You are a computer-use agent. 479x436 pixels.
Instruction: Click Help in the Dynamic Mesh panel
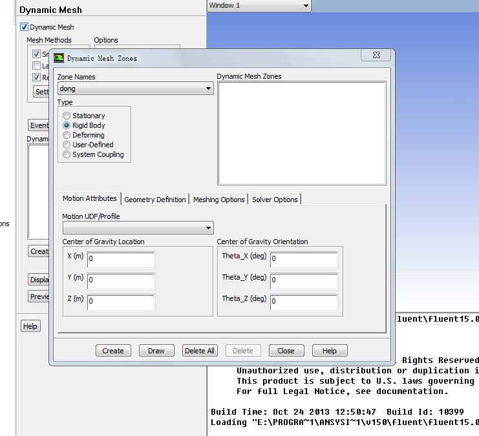tap(30, 326)
